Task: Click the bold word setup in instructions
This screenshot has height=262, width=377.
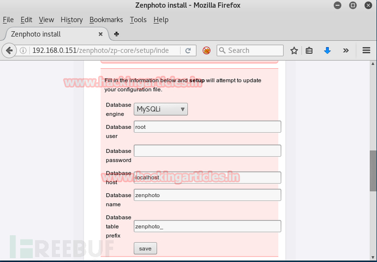Action: click(x=197, y=80)
